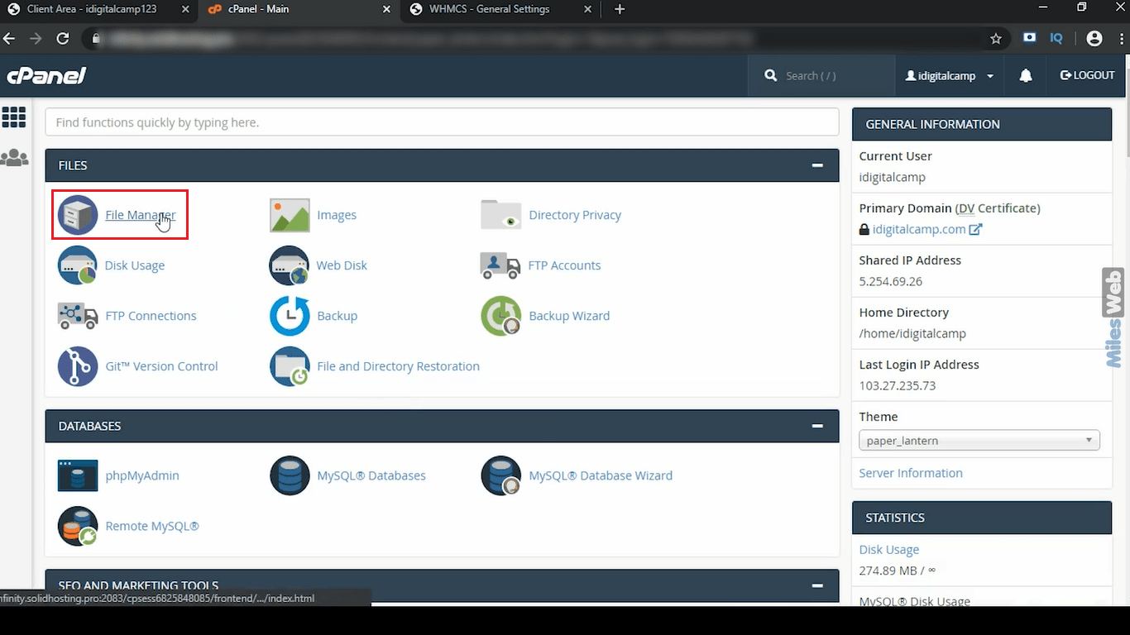
Task: Select last login IP 103.27.235.73
Action: click(898, 385)
